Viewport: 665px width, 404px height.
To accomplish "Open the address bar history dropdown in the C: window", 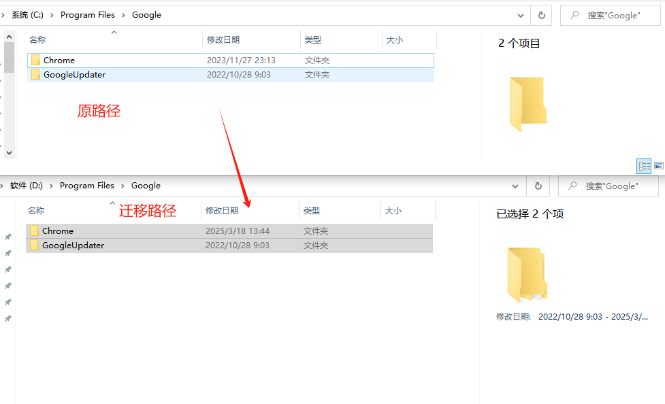I will pos(521,15).
